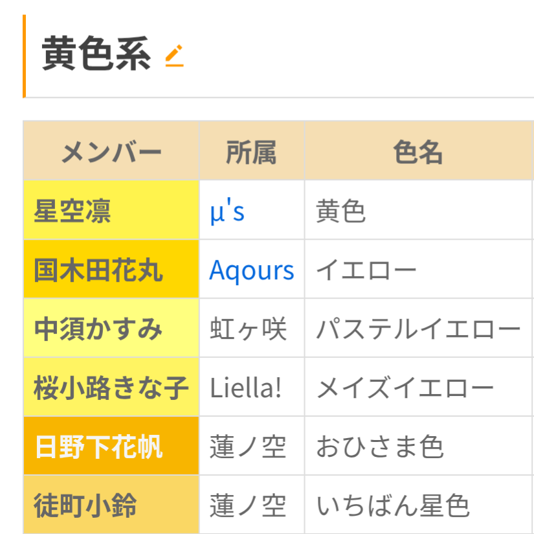534x534 pixels.
Task: Open the μ's link
Action: (227, 211)
